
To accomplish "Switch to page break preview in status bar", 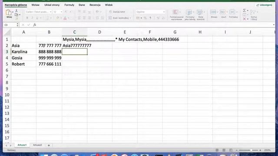I will pos(231,150).
